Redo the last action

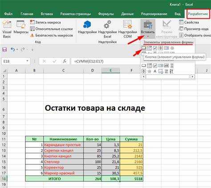(x=23, y=49)
